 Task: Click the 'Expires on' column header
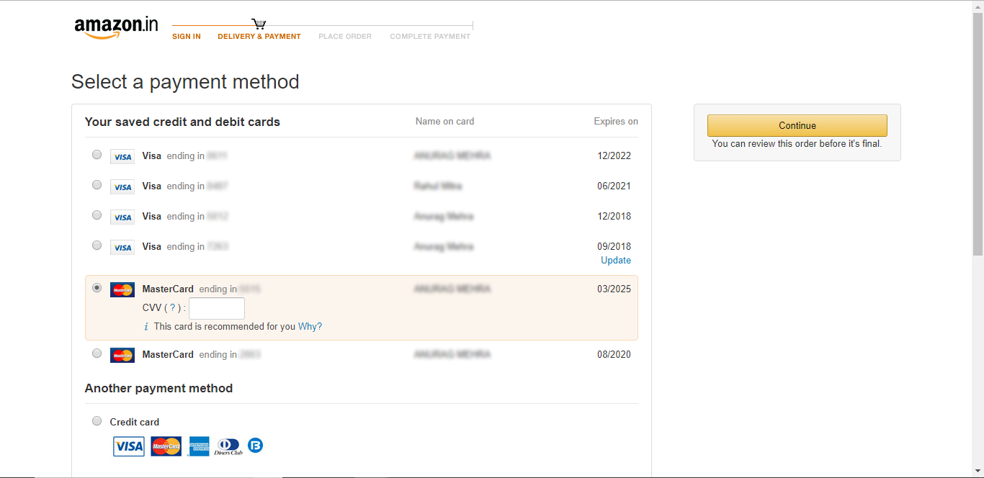(x=616, y=122)
